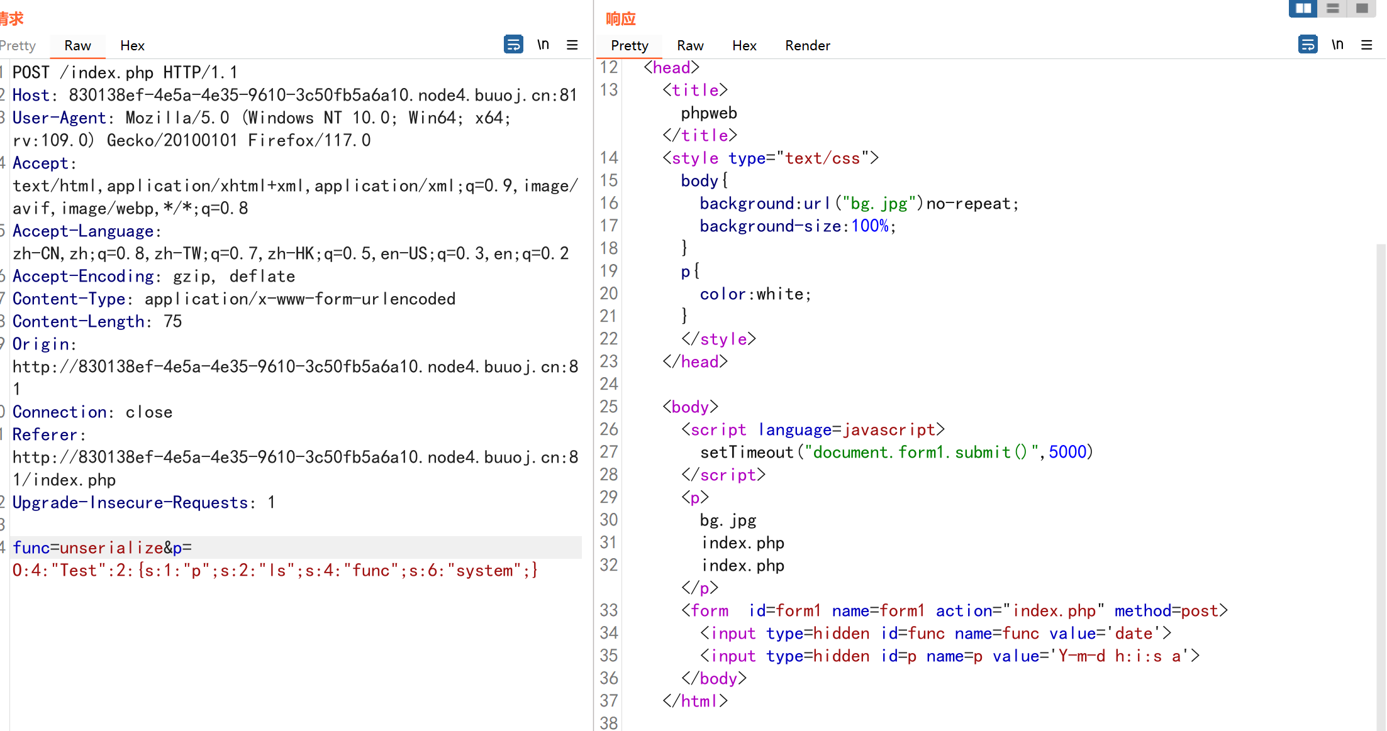This screenshot has height=731, width=1387.
Task: Click the setTimeout document.form1.submit line
Action: click(x=896, y=452)
